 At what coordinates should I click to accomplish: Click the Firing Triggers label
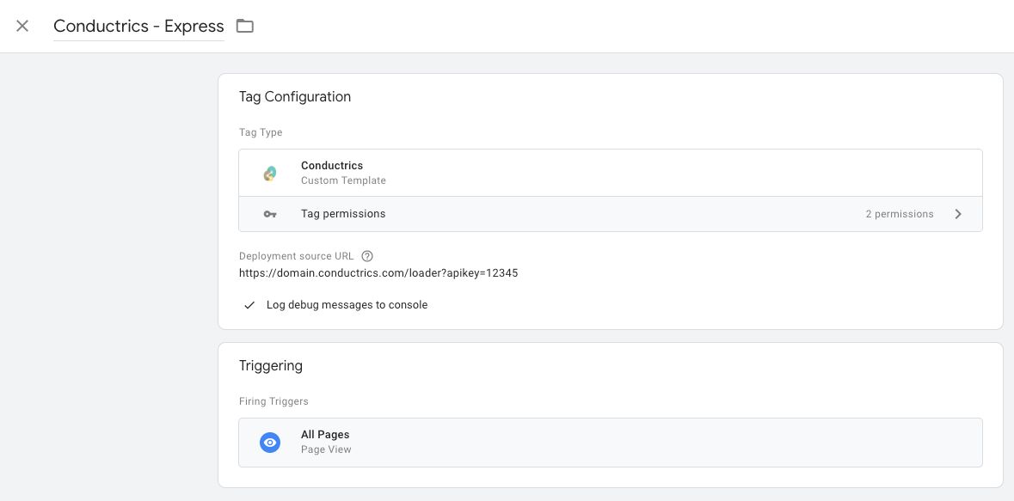click(273, 401)
